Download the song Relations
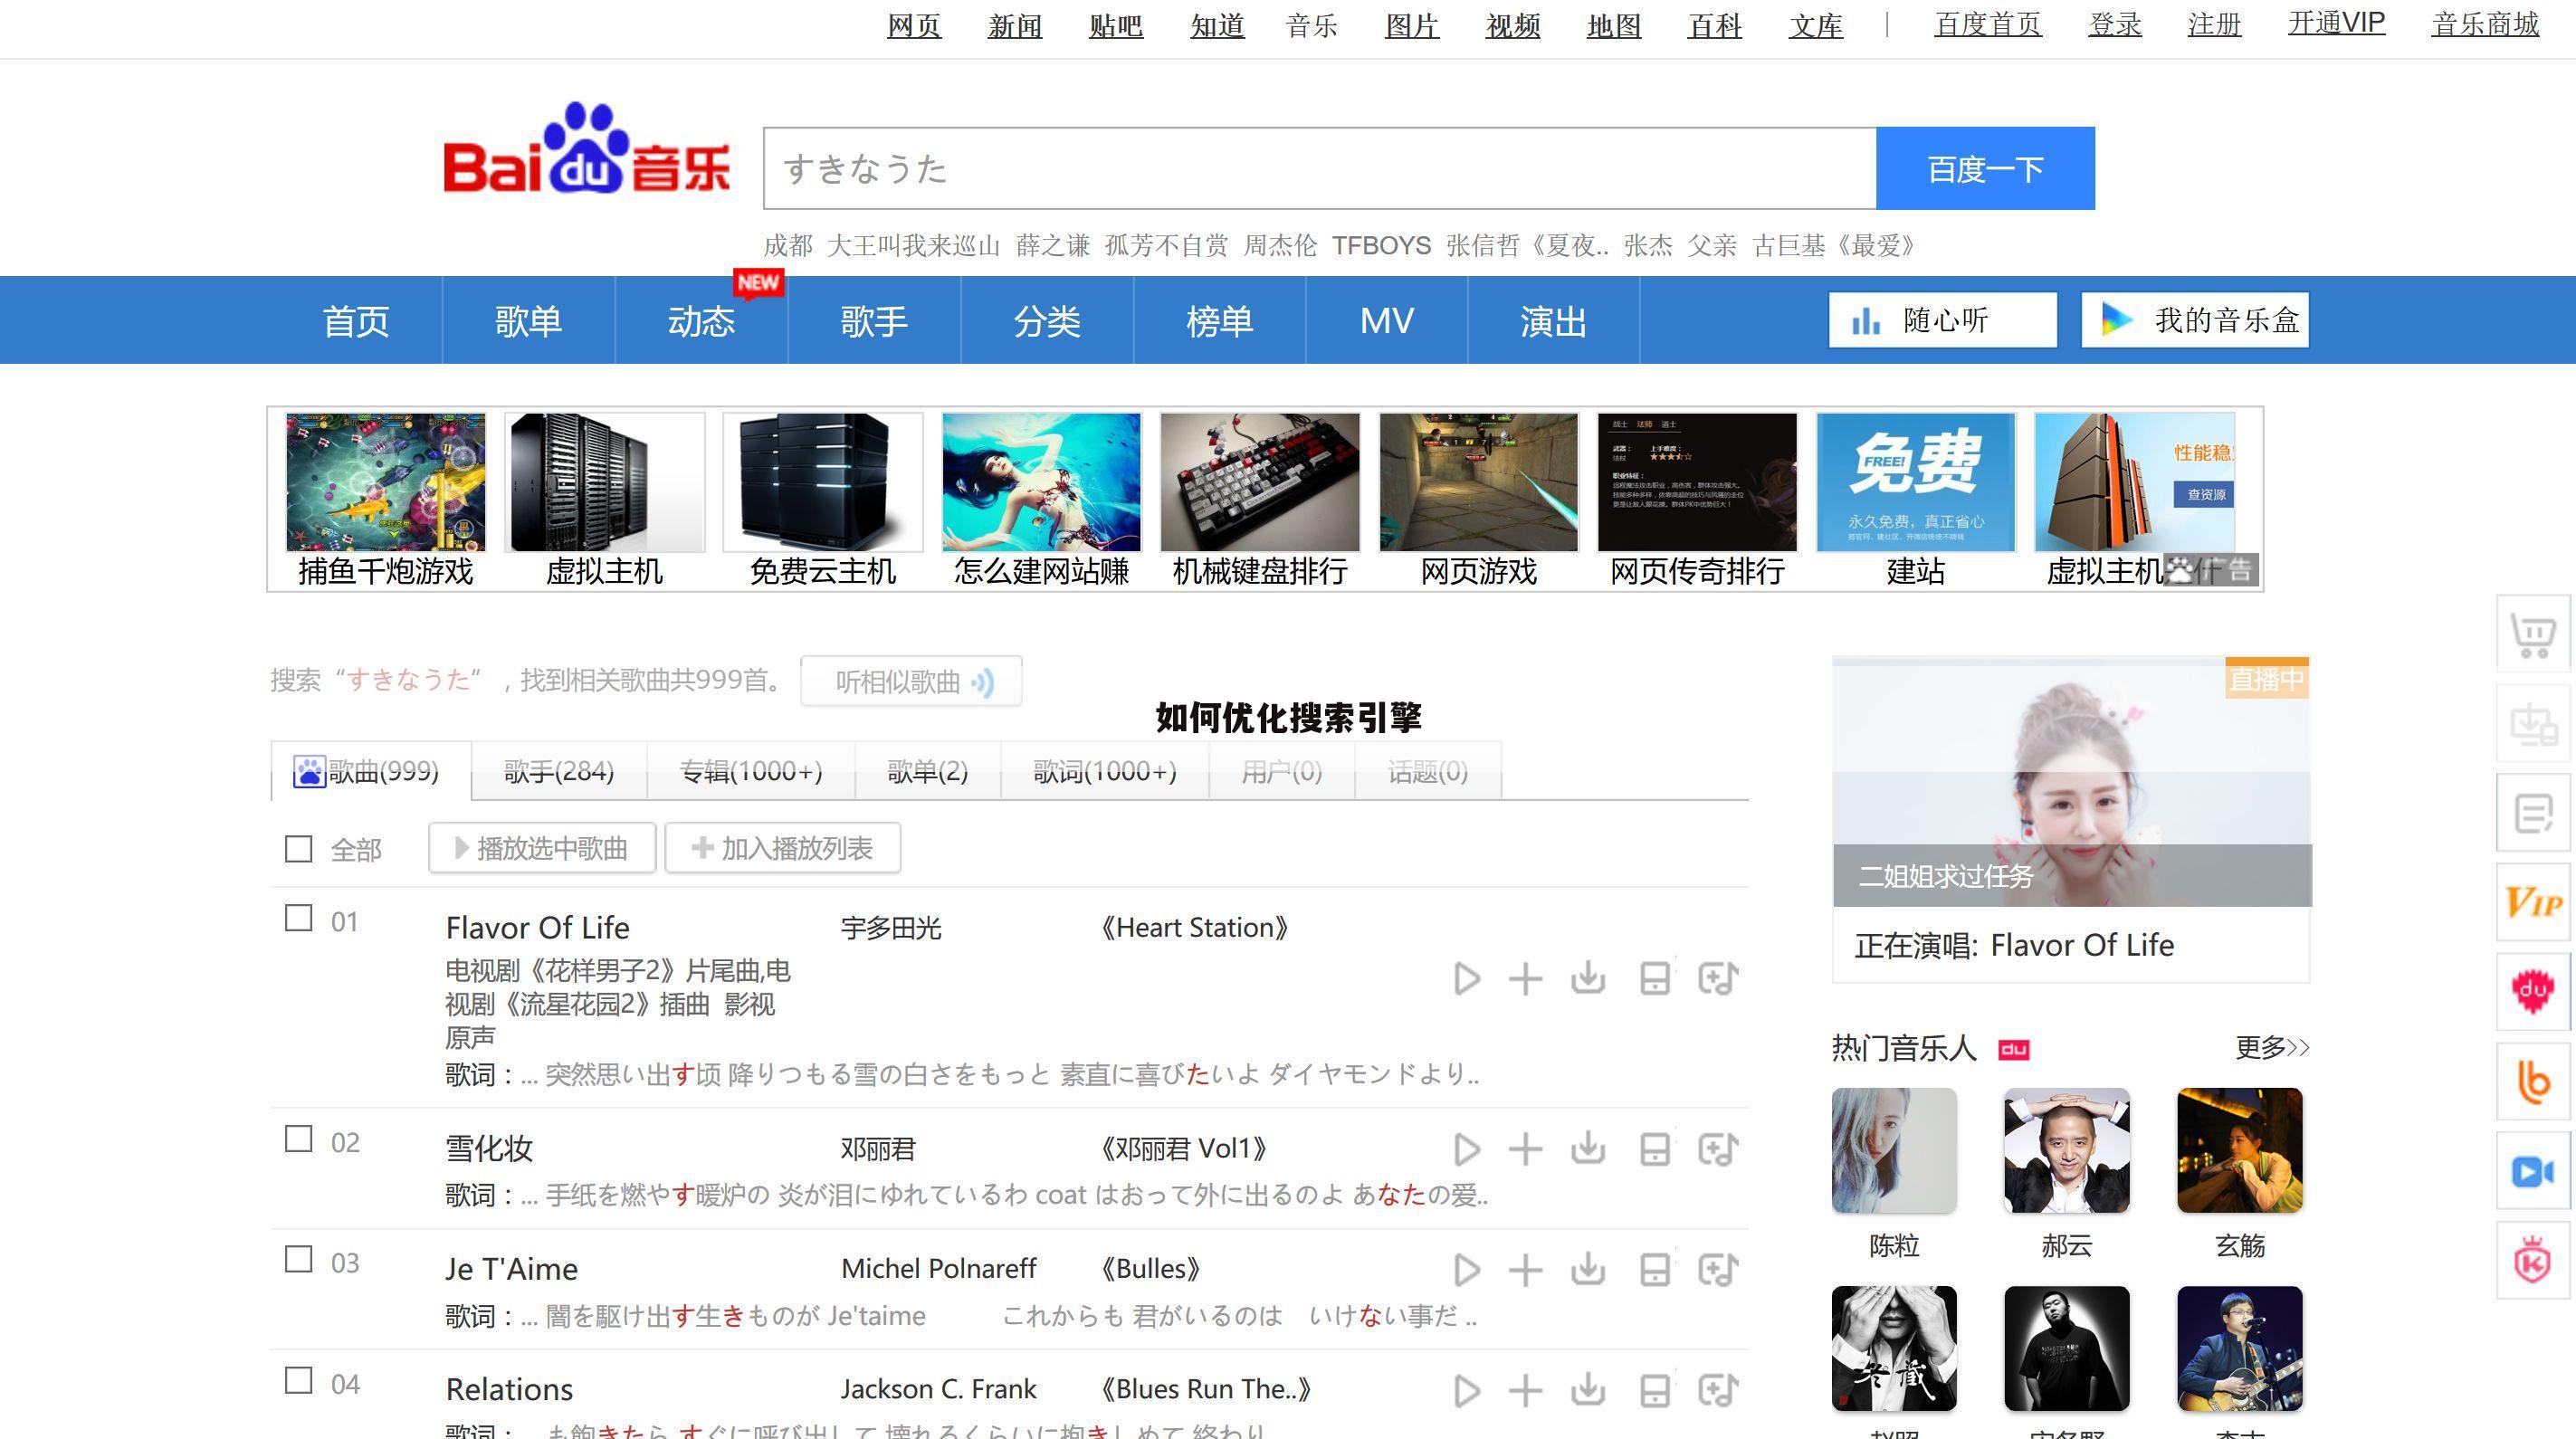Screen dimensions: 2576x1439 click(x=1588, y=1391)
